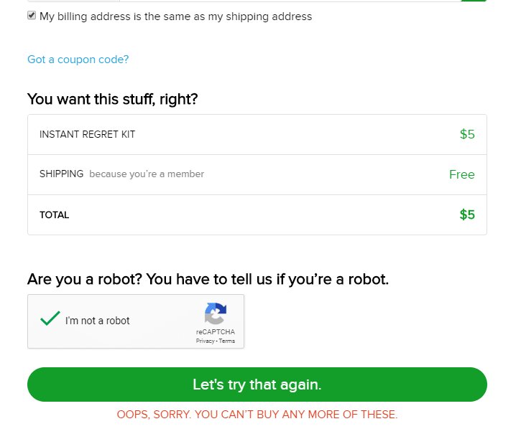This screenshot has height=439, width=521.
Task: Click the red 'OOPS, SORRY' error message
Action: coord(257,415)
